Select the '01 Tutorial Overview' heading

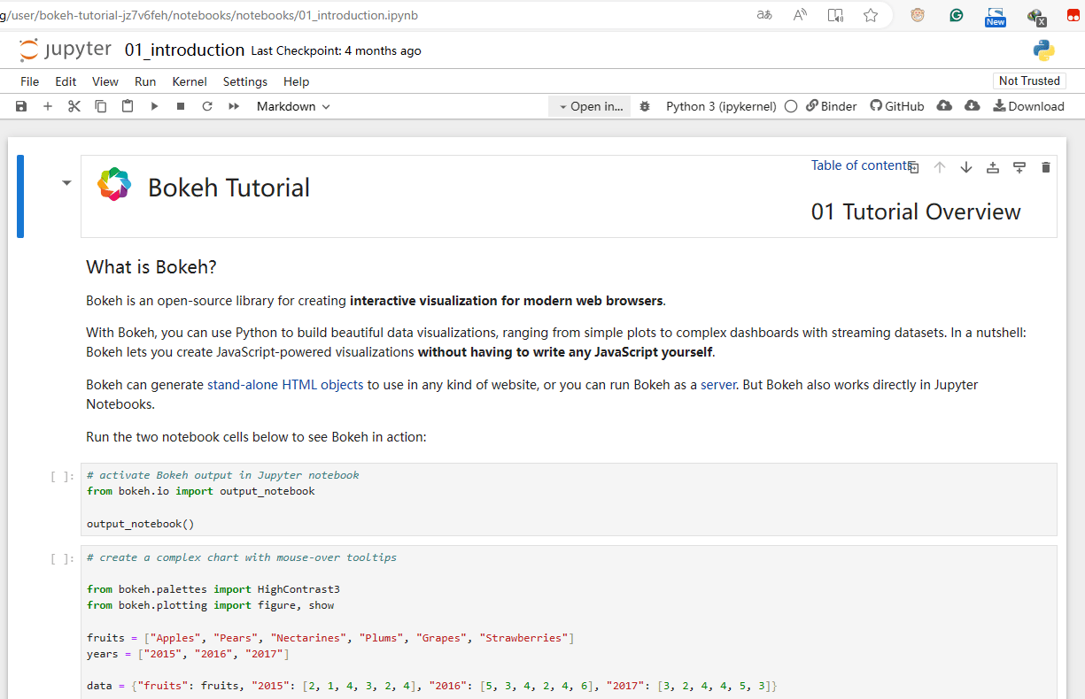point(916,211)
